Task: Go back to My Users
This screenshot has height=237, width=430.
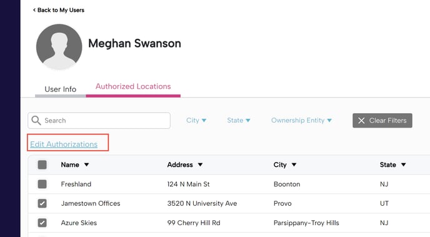Action: 59,10
